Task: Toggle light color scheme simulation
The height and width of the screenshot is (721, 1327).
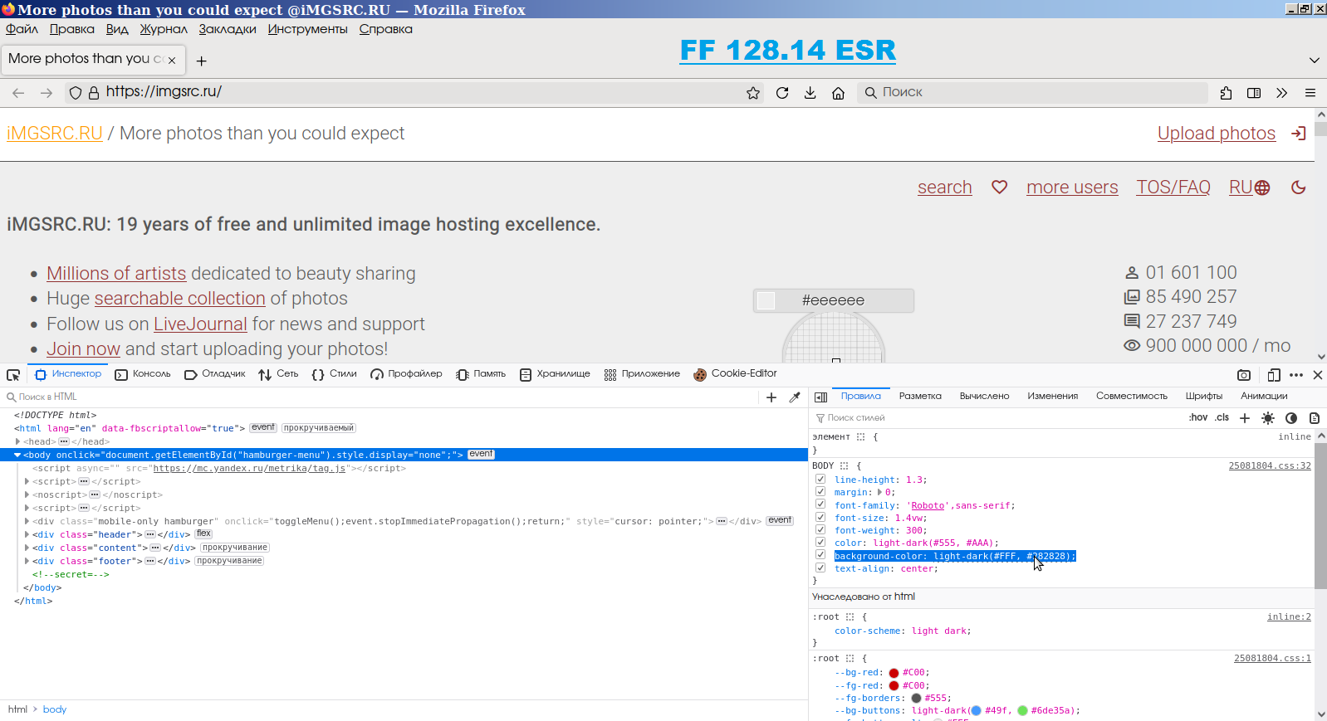Action: click(1268, 418)
